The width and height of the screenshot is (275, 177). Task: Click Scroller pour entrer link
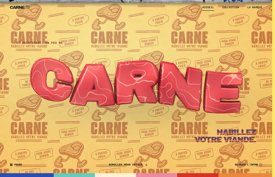(128, 165)
